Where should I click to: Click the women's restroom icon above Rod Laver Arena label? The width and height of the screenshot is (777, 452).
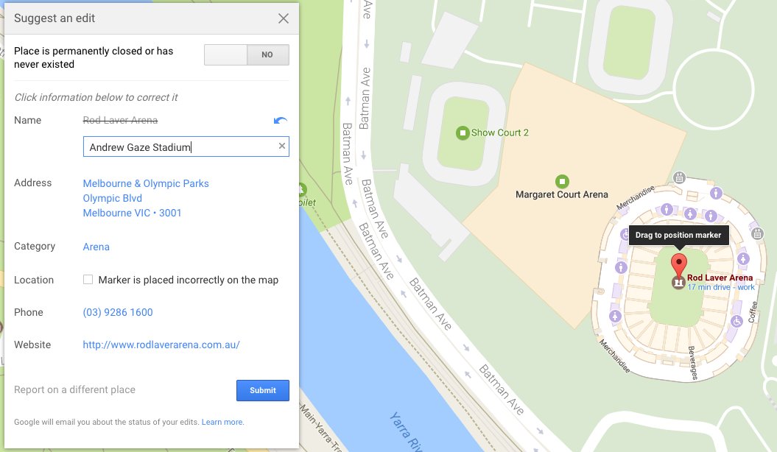click(x=743, y=258)
